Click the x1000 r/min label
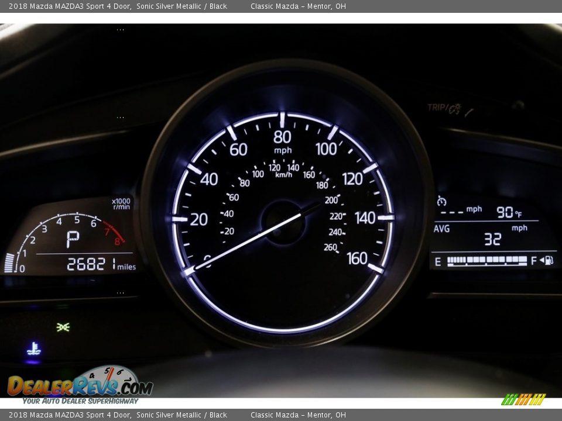Viewport: 562px width, 421px height. 121,203
